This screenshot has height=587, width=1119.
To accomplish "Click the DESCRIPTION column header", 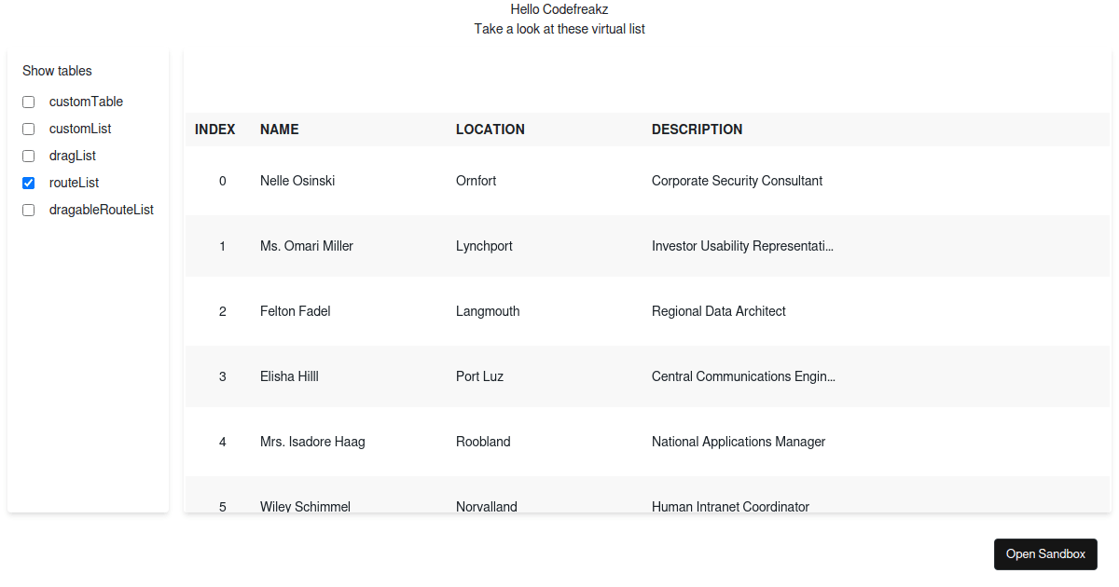I will tap(697, 130).
